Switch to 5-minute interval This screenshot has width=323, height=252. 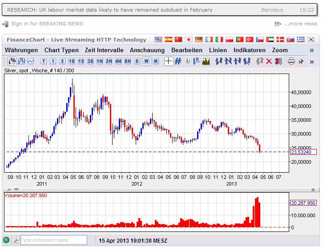pyautogui.click(x=62, y=62)
